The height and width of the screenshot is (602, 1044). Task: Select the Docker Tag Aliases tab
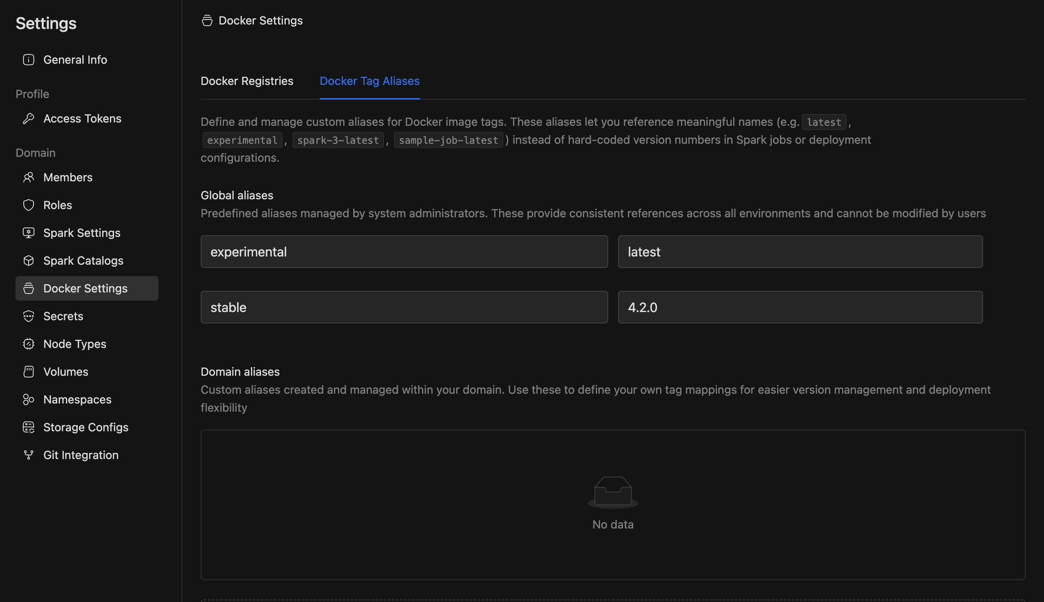tap(370, 81)
